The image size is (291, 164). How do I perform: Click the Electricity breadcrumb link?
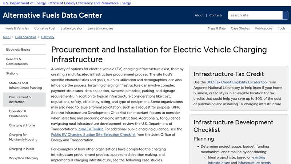click(x=48, y=37)
